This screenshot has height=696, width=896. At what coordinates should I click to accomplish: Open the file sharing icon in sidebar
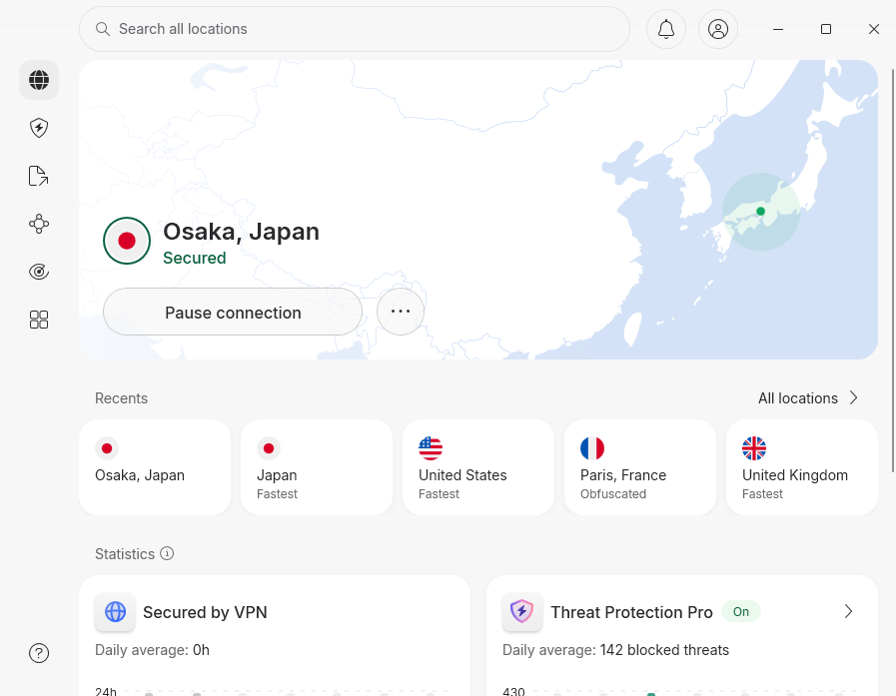39,176
